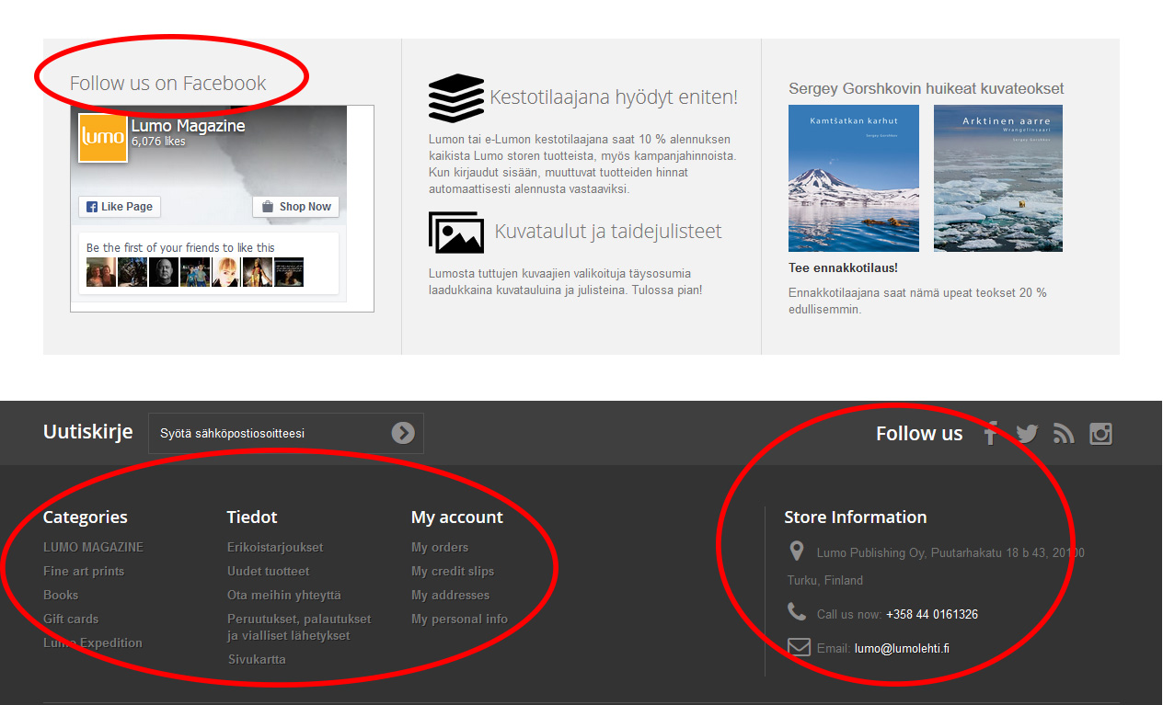Open the Books category link

(x=61, y=595)
